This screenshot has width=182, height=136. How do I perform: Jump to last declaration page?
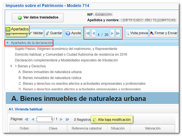[118, 34]
